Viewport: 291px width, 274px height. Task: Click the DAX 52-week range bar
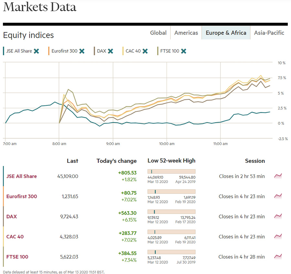click(171, 212)
